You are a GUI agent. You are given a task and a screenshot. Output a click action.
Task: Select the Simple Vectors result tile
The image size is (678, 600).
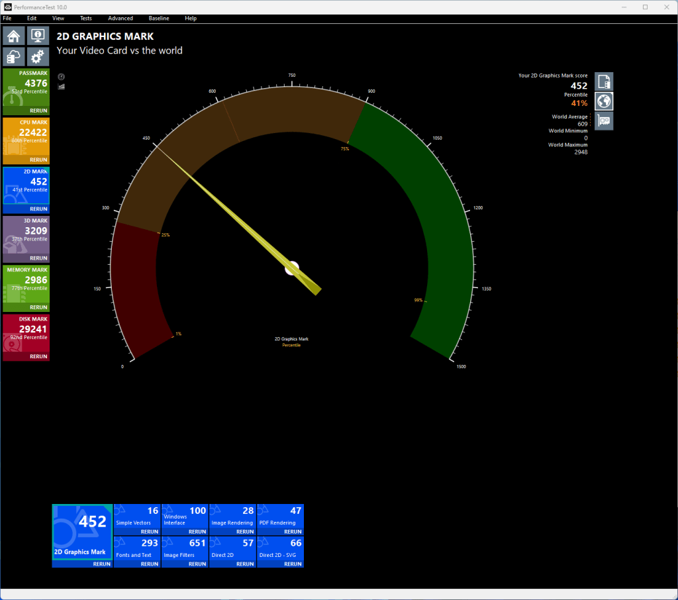click(137, 516)
